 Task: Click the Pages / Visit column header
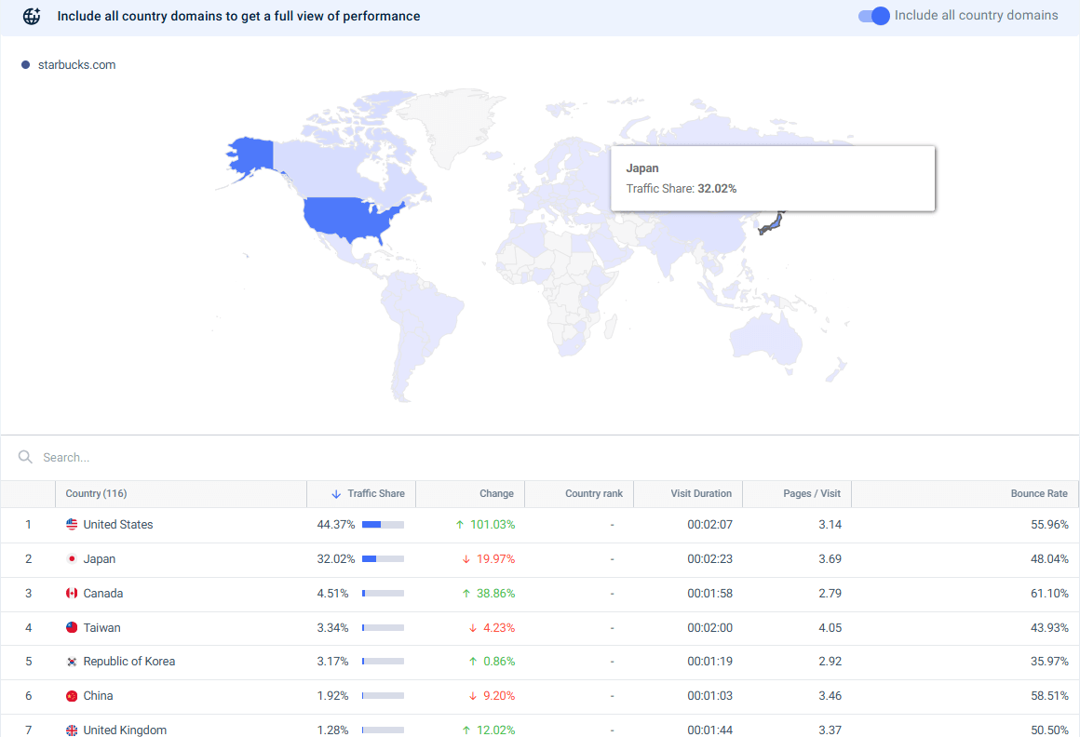point(811,494)
